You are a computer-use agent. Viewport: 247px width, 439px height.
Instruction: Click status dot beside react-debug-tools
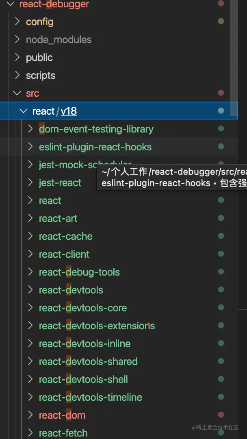pyautogui.click(x=221, y=272)
